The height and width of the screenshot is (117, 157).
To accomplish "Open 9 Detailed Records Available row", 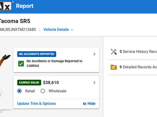I will tap(133, 67).
